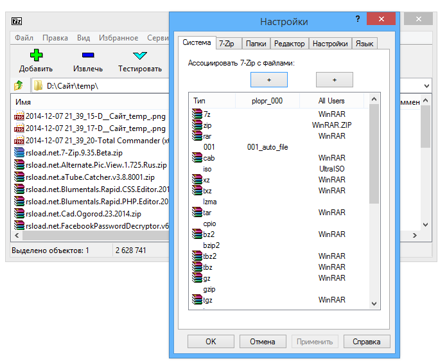This screenshot has width=447, height=361.
Task: Switch to the Редактор tab
Action: coord(290,44)
